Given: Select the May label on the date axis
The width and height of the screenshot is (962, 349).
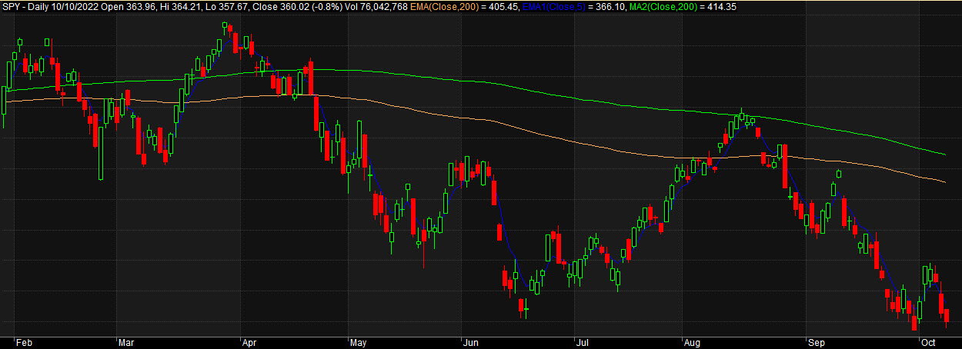Looking at the screenshot, I should click(359, 343).
